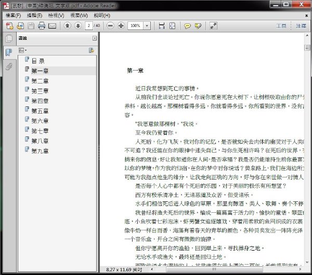Jump to the 第九章 bookmark

click(40, 151)
